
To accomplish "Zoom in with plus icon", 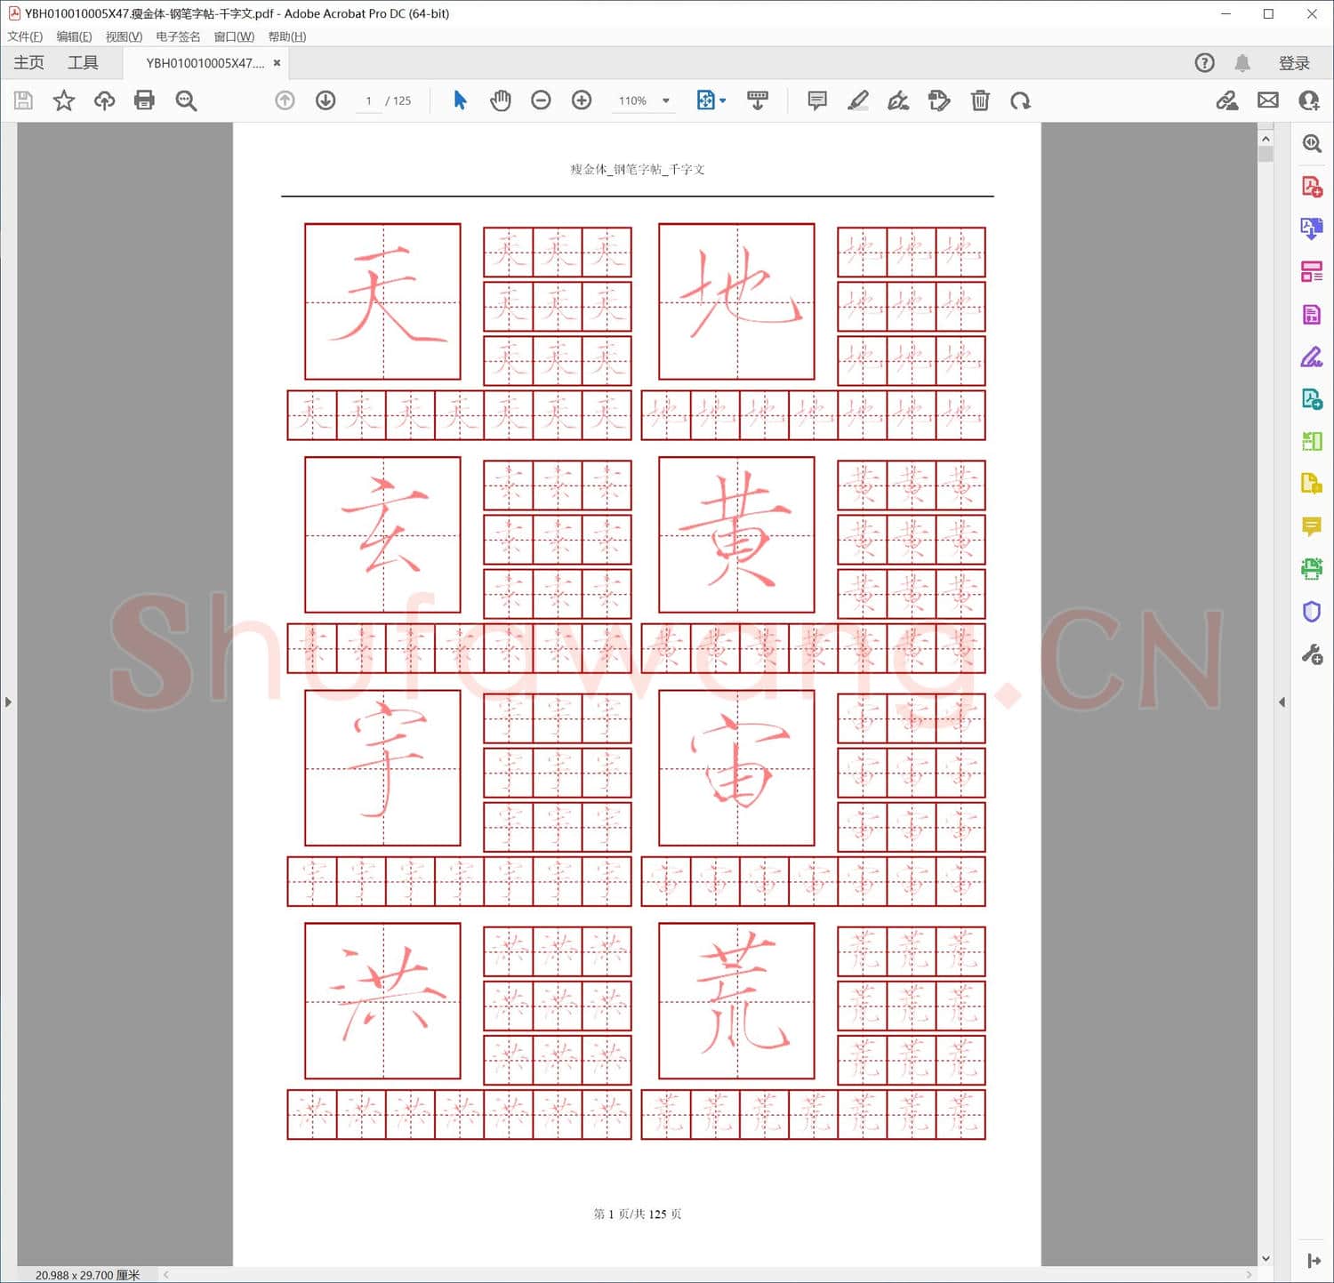I will pyautogui.click(x=582, y=100).
